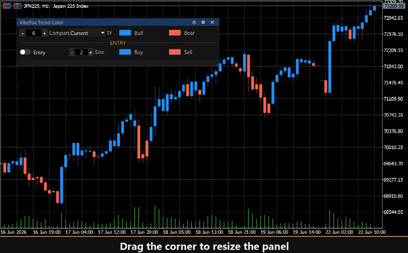Click the 19 Jun 06:00 time label
This screenshot has width=408, height=253.
(274, 232)
